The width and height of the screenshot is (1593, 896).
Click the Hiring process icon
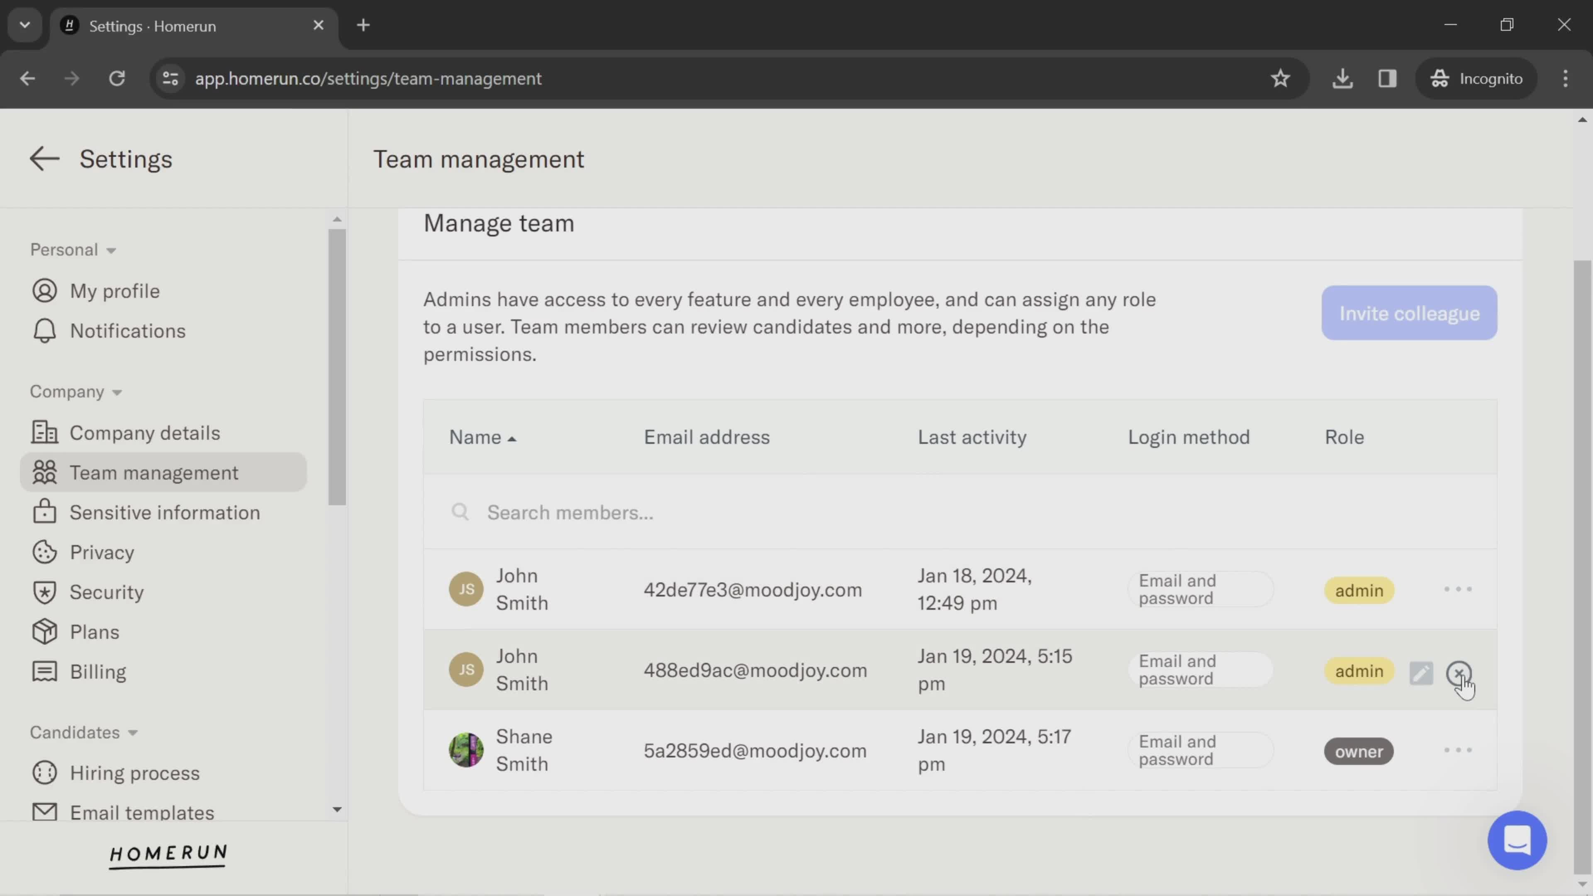point(44,773)
